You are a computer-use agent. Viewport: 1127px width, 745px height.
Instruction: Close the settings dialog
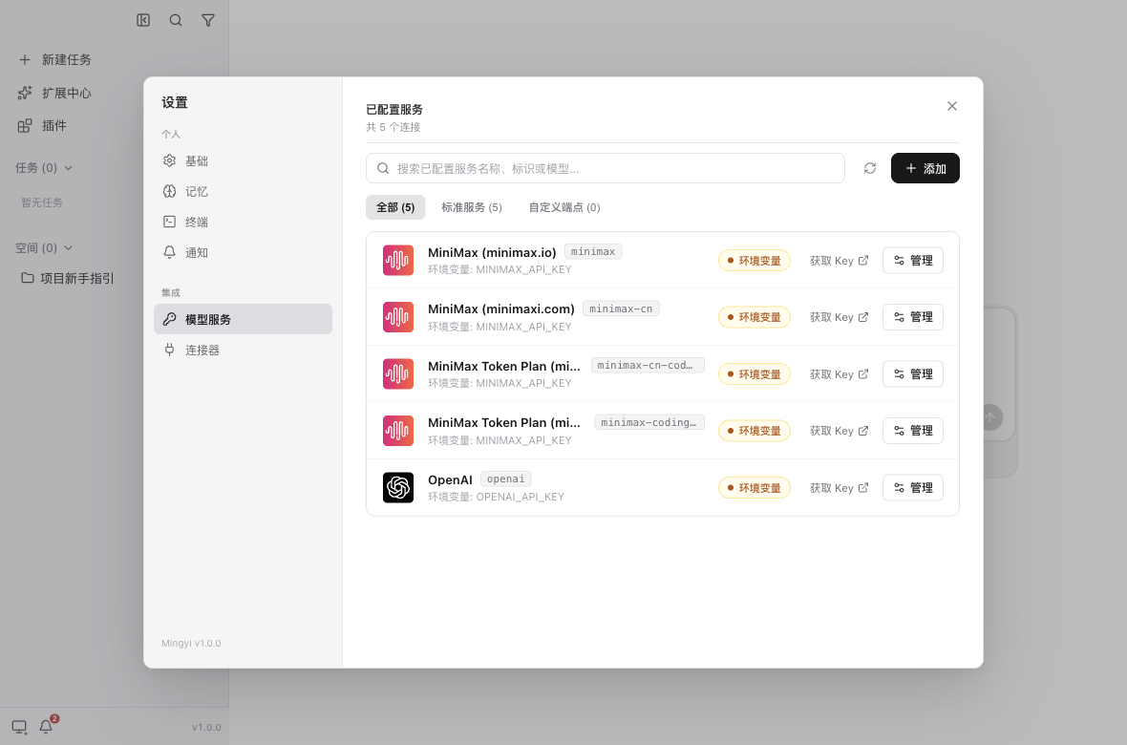coord(951,106)
